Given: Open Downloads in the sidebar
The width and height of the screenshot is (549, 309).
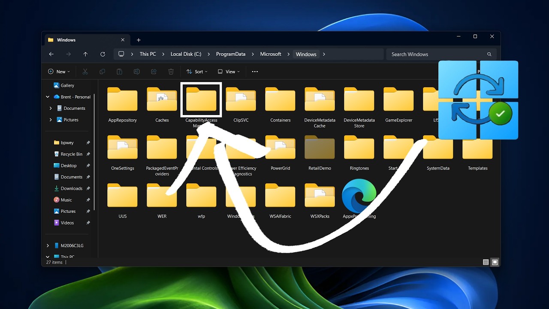Looking at the screenshot, I should 68,188.
